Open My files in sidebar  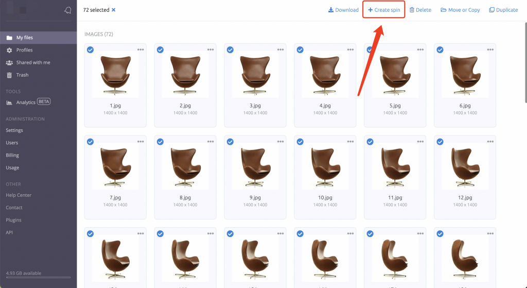pos(38,38)
